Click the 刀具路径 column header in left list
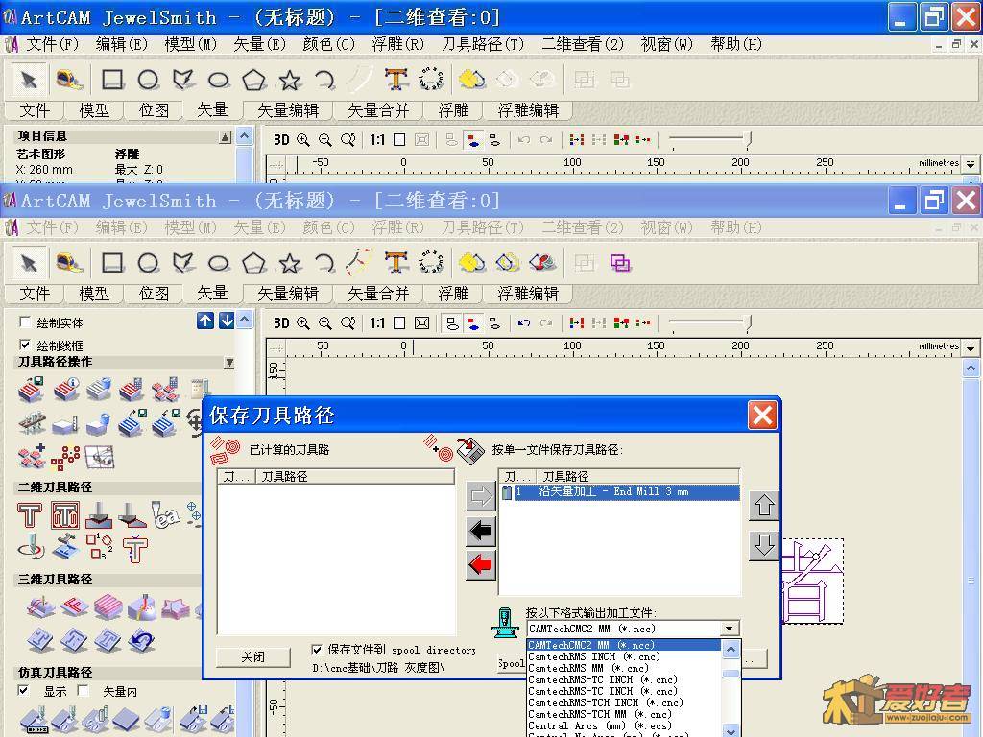 [x=355, y=476]
